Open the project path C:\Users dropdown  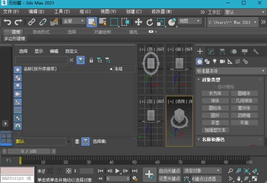[x=233, y=22]
